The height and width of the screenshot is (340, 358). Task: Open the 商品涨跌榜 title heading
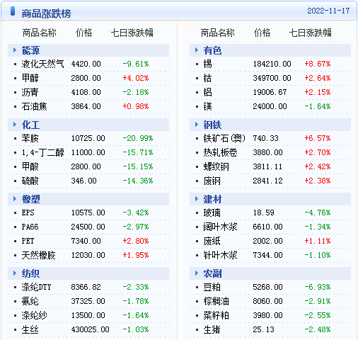pos(46,13)
